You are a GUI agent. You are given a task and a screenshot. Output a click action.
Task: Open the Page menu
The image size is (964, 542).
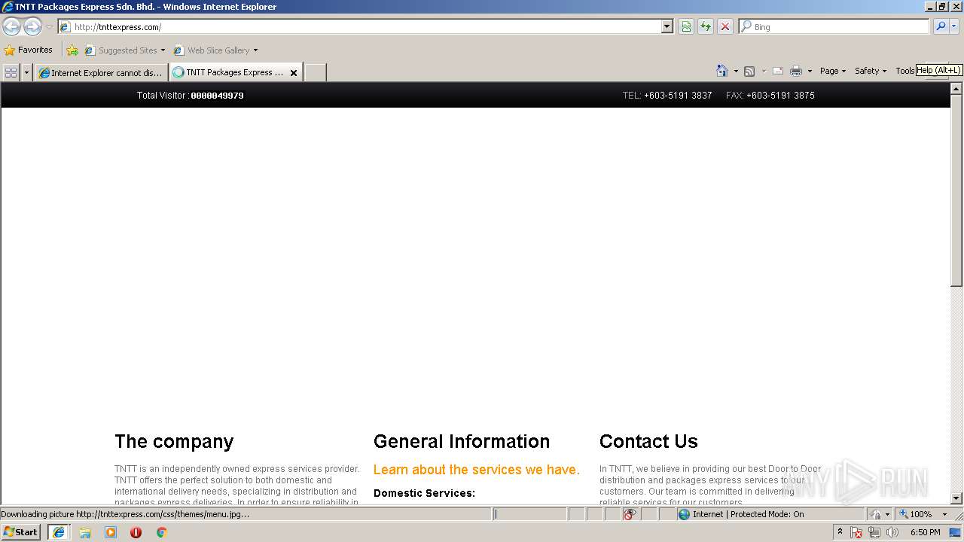point(832,71)
